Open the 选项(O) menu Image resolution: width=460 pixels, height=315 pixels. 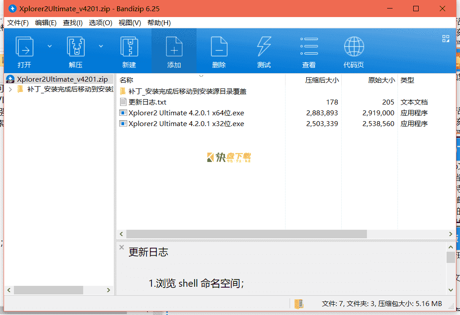pyautogui.click(x=100, y=23)
